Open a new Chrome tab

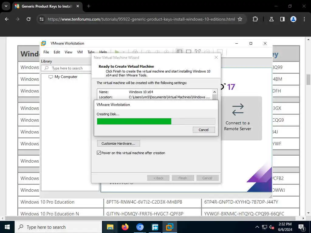[89, 6]
